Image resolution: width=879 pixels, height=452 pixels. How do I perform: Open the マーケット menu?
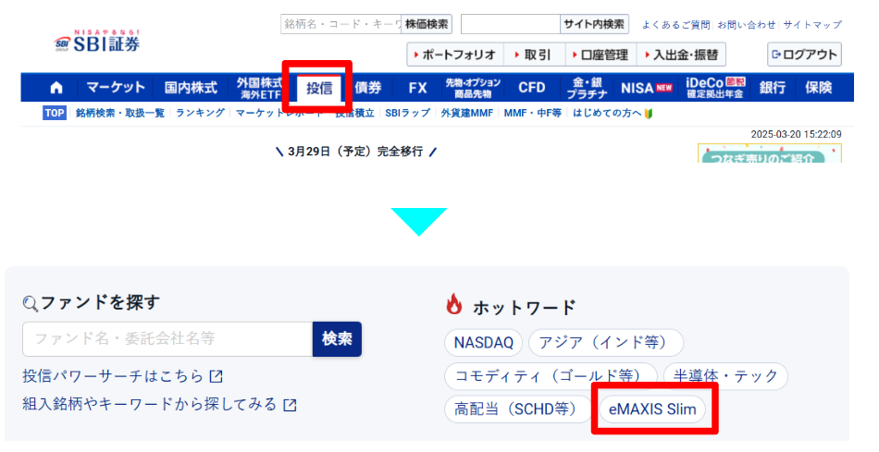coord(116,88)
